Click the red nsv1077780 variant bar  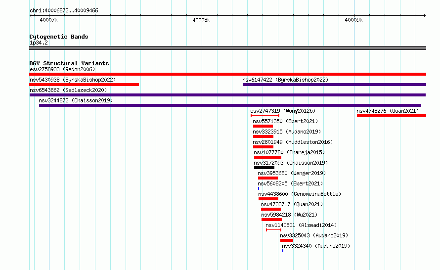267,157
